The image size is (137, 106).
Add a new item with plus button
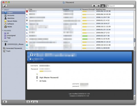(x=28, y=102)
